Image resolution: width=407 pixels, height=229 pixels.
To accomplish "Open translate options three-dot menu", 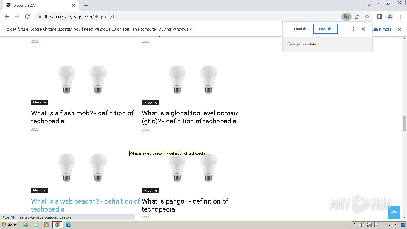I will coord(353,29).
